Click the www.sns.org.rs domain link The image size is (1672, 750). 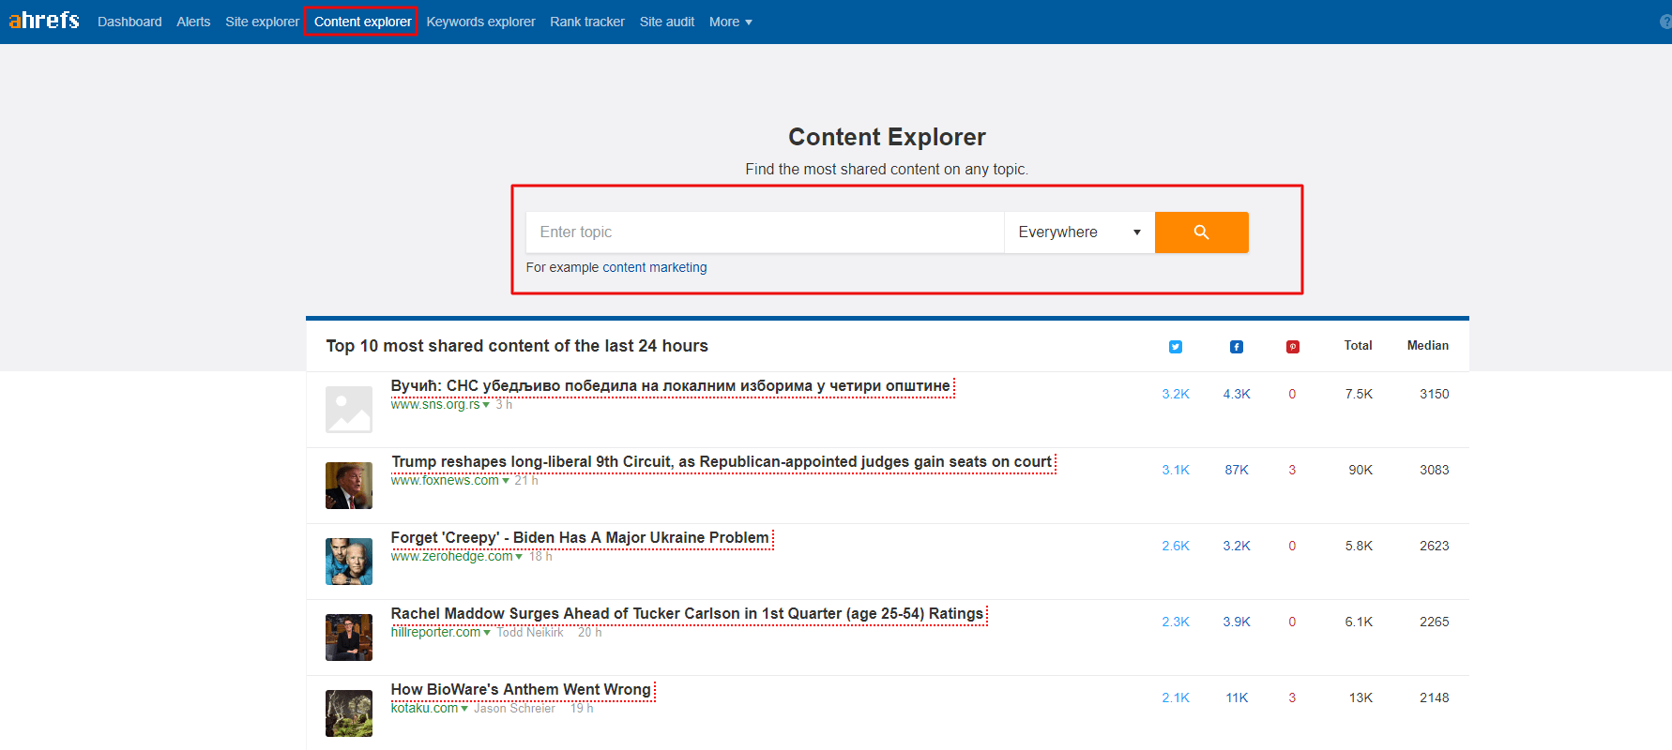[x=435, y=405]
